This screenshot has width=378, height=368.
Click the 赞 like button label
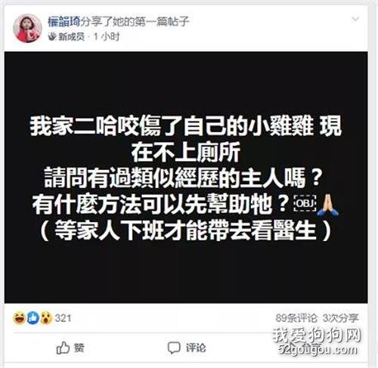pos(79,348)
